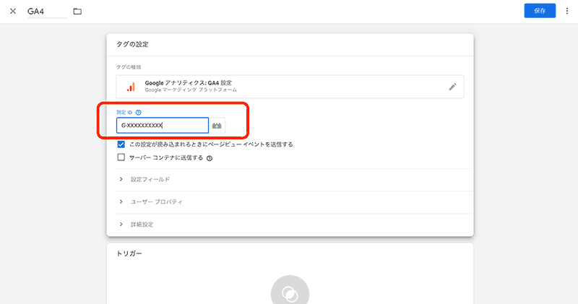This screenshot has width=578, height=304.
Task: Close the GA4 tag editor with X
Action: point(13,11)
